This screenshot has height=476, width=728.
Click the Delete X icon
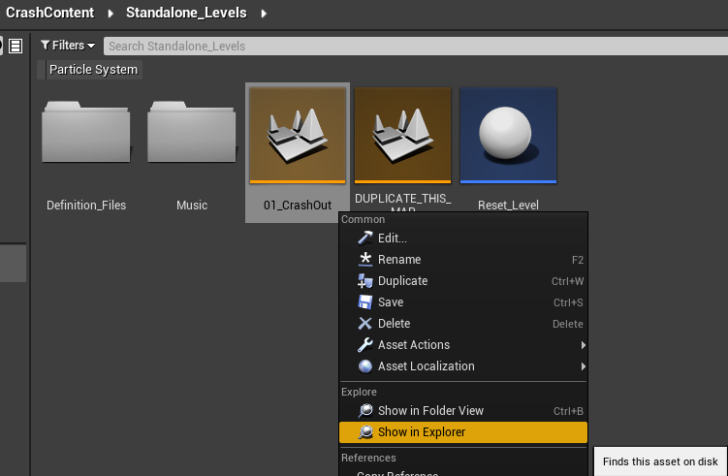365,323
